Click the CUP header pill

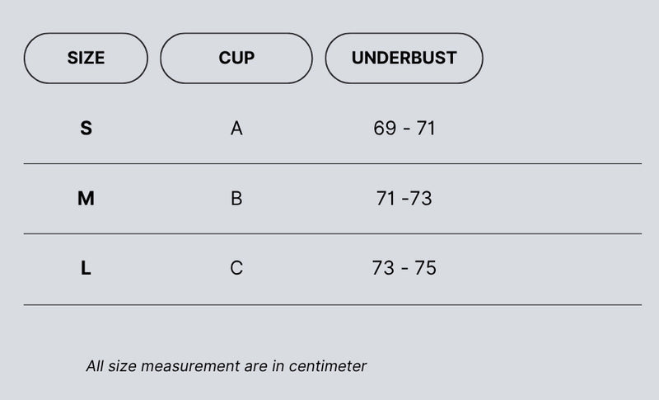click(x=236, y=58)
